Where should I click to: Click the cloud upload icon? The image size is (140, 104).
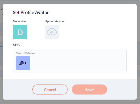(x=52, y=32)
